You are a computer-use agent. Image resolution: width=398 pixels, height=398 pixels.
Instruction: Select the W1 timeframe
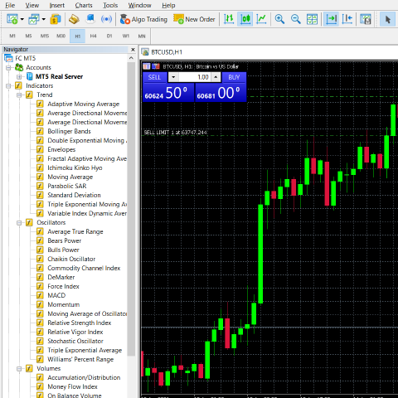[126, 36]
